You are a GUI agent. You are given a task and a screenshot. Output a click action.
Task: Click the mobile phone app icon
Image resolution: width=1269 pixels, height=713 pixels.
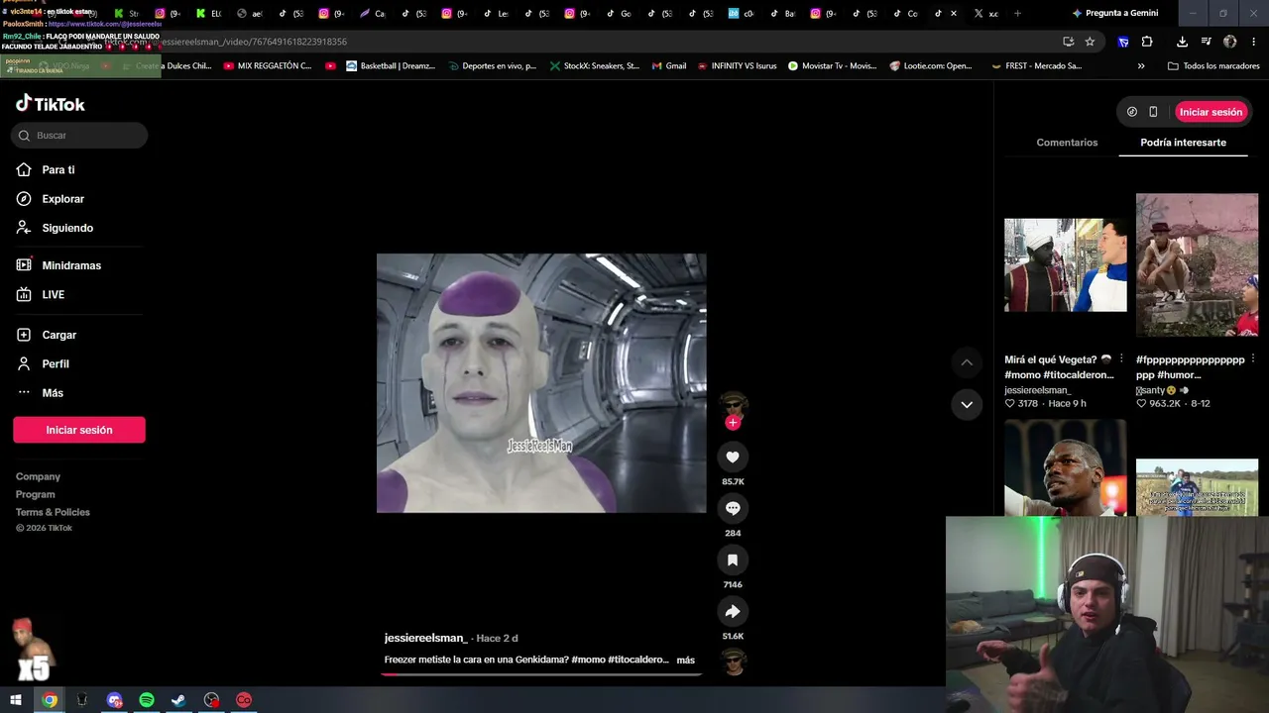[x=1153, y=112]
